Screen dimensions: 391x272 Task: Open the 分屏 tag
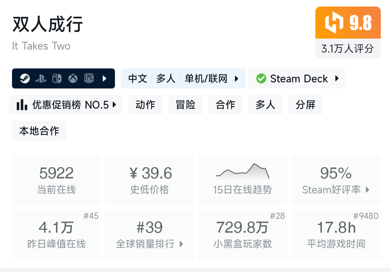(305, 105)
